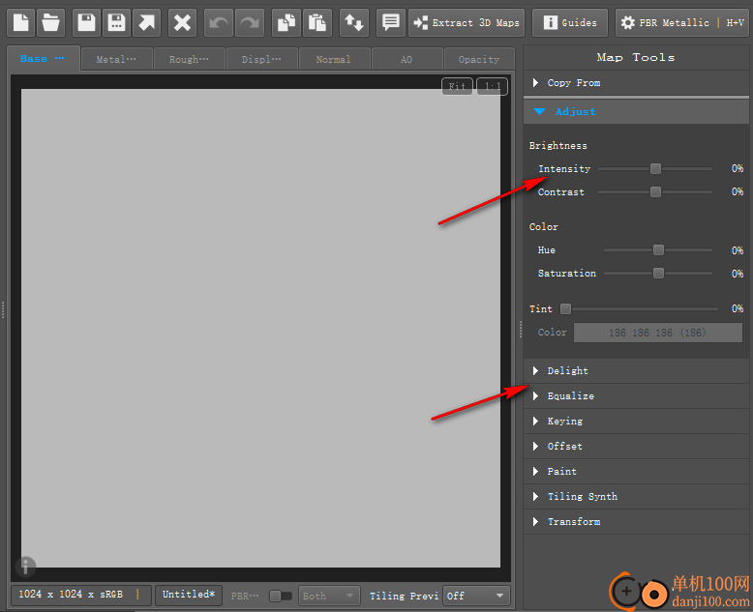Save using the first floppy disk icon
753x612 pixels.
[86, 22]
